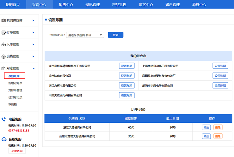Screen dimensions: 234x157
Task: Open 草稿箱 in the sidebar
Action: tap(13, 104)
